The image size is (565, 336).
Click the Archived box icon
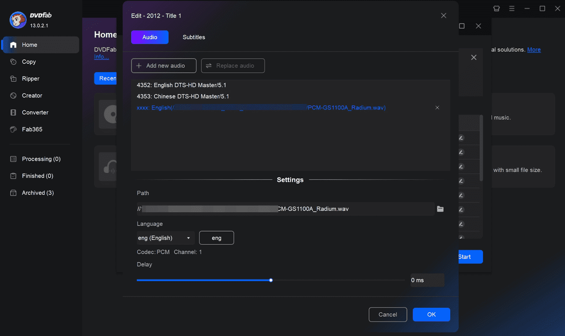coord(13,193)
